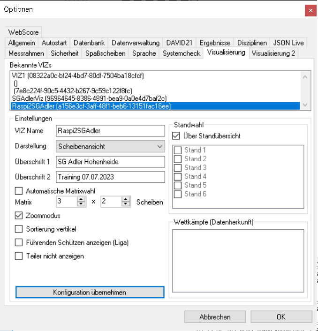
Task: Uncheck Über Standübersicht option
Action: pos(176,136)
